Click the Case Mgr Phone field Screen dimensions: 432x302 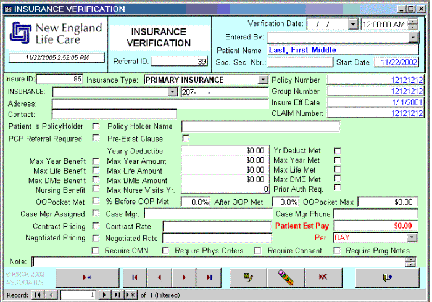[375, 214]
